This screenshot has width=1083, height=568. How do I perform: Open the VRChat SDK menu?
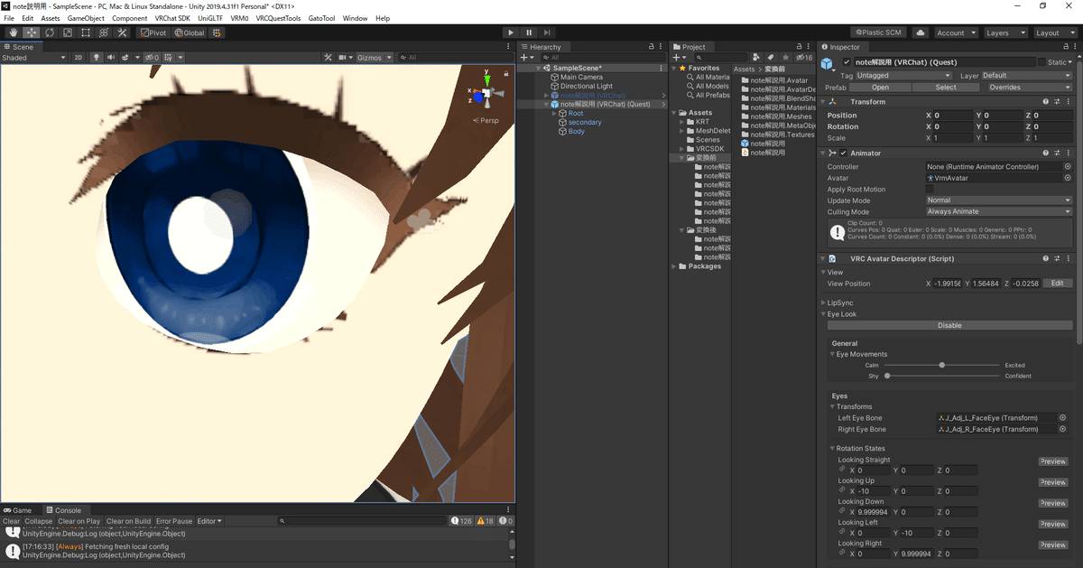[x=172, y=18]
